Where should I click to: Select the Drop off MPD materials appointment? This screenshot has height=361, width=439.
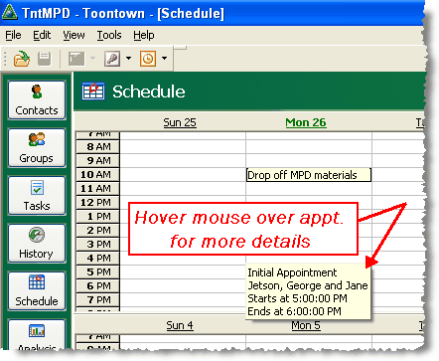[309, 175]
